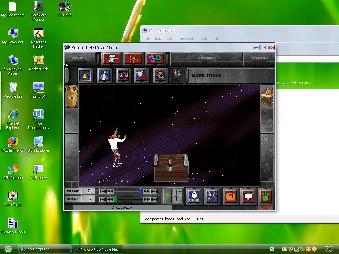
Task: Open the Props browser chair icon
Action: coord(133,58)
